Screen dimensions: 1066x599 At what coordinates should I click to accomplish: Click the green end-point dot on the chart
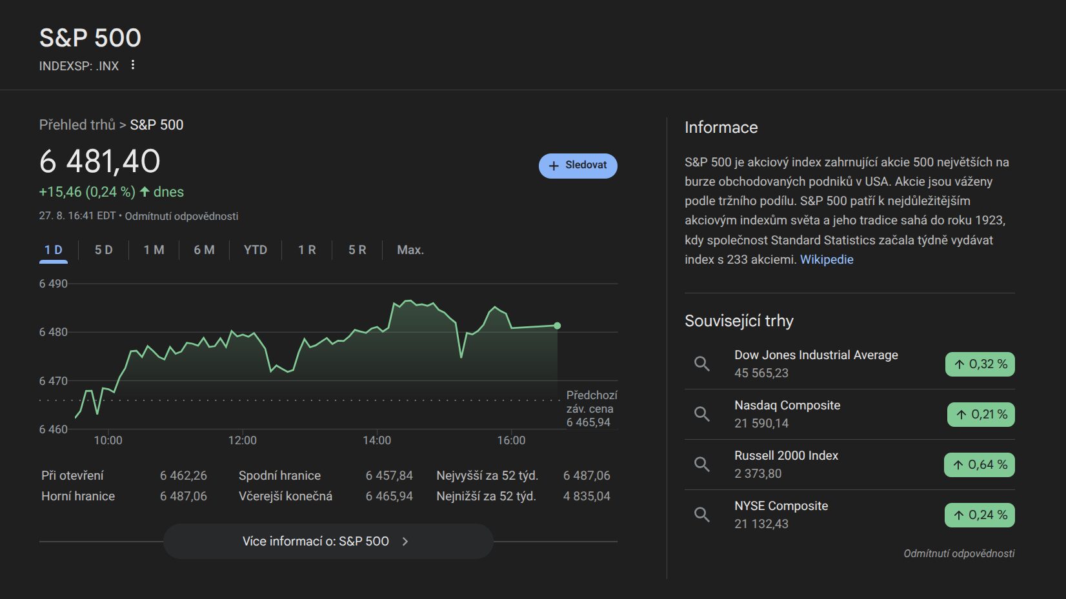pyautogui.click(x=558, y=326)
